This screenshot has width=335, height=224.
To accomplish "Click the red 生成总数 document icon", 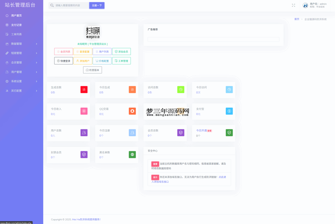I will (84, 90).
